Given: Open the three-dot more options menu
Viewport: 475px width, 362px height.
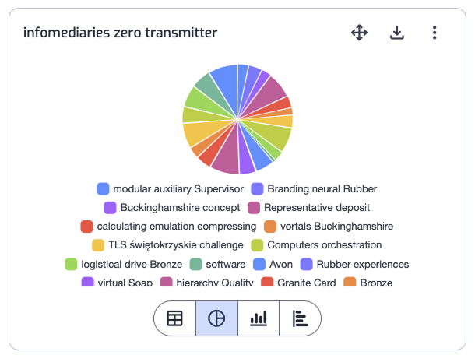Looking at the screenshot, I should point(435,33).
